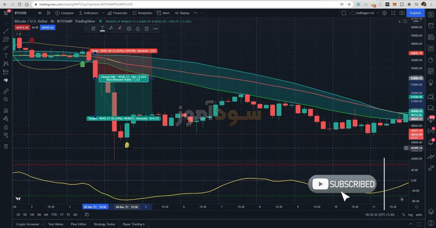Open the Paper Trading tab
Image resolution: width=436 pixels, height=228 pixels.
133,224
